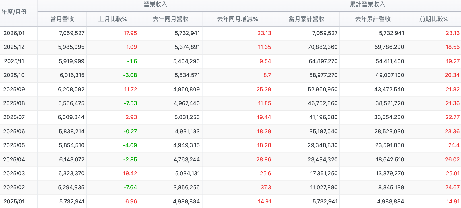
Task: Click last-year cumulative value 18,642,510
Action: pos(390,159)
